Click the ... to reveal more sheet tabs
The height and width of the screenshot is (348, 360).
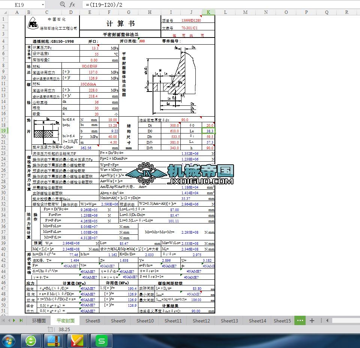300,321
